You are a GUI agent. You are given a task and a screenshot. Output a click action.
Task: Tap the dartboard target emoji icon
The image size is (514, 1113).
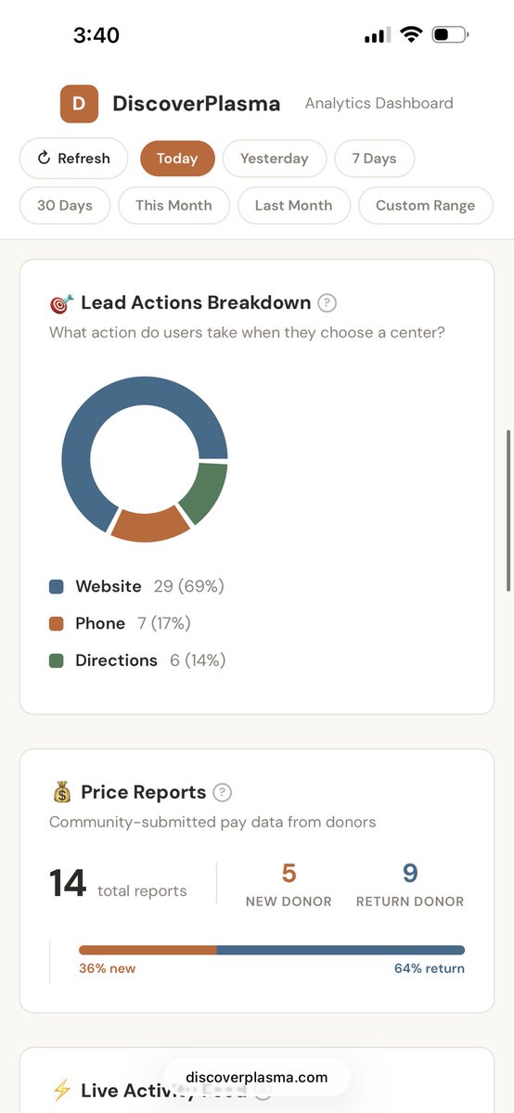[61, 303]
